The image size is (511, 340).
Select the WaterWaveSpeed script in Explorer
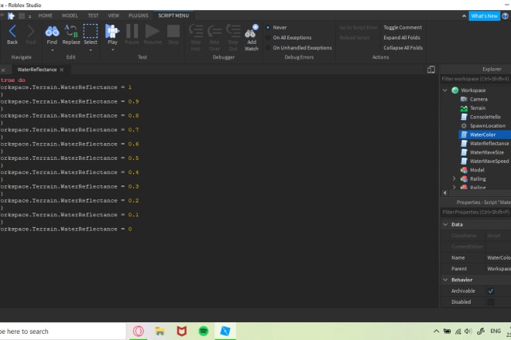(x=489, y=161)
